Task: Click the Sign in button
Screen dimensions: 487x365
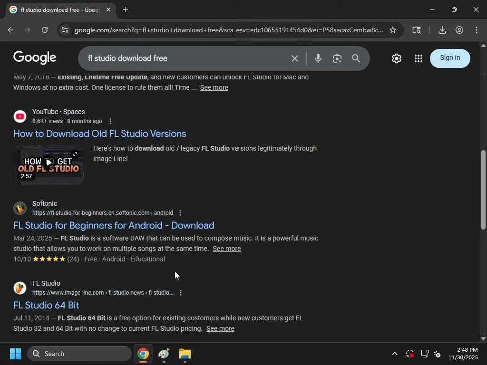Action: [450, 58]
